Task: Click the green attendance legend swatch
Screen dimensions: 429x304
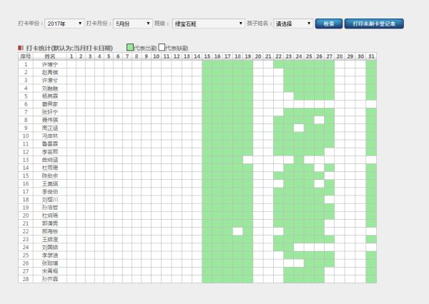Action: (x=130, y=47)
